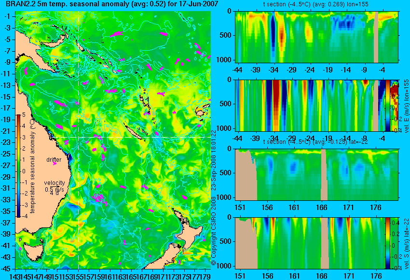Click the vertical dashed white line at longitude 155
Viewport: 410px width, 280px height.
(79, 140)
